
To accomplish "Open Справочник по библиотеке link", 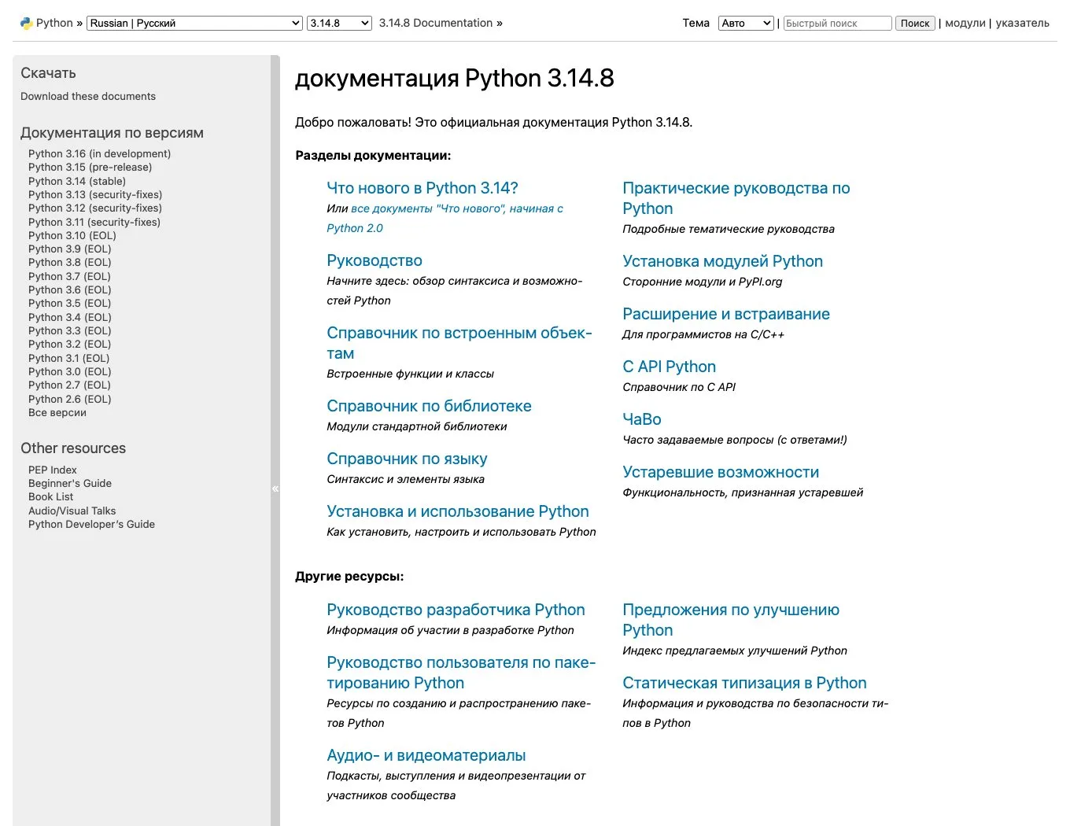I will 429,406.
